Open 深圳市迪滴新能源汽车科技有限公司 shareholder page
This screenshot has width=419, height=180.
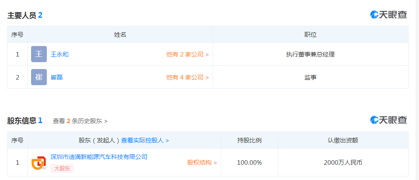coord(99,157)
